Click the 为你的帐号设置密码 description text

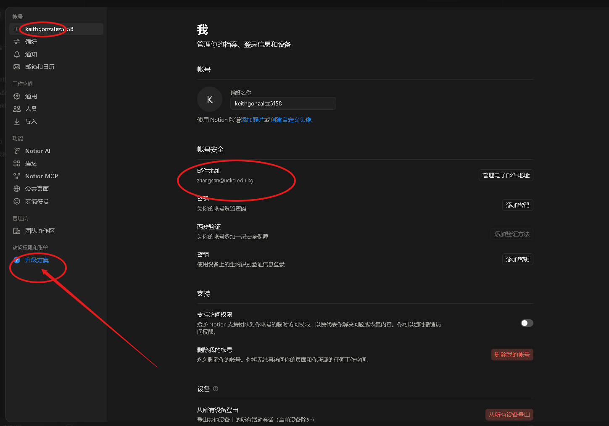point(221,208)
